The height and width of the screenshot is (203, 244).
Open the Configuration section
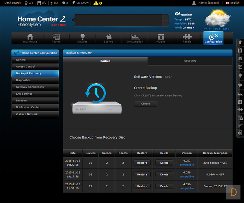(213, 38)
